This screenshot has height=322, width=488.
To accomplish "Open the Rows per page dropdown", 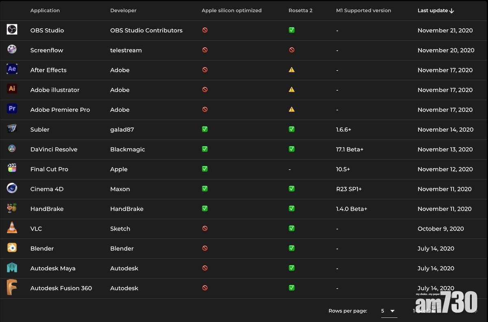I will [388, 311].
